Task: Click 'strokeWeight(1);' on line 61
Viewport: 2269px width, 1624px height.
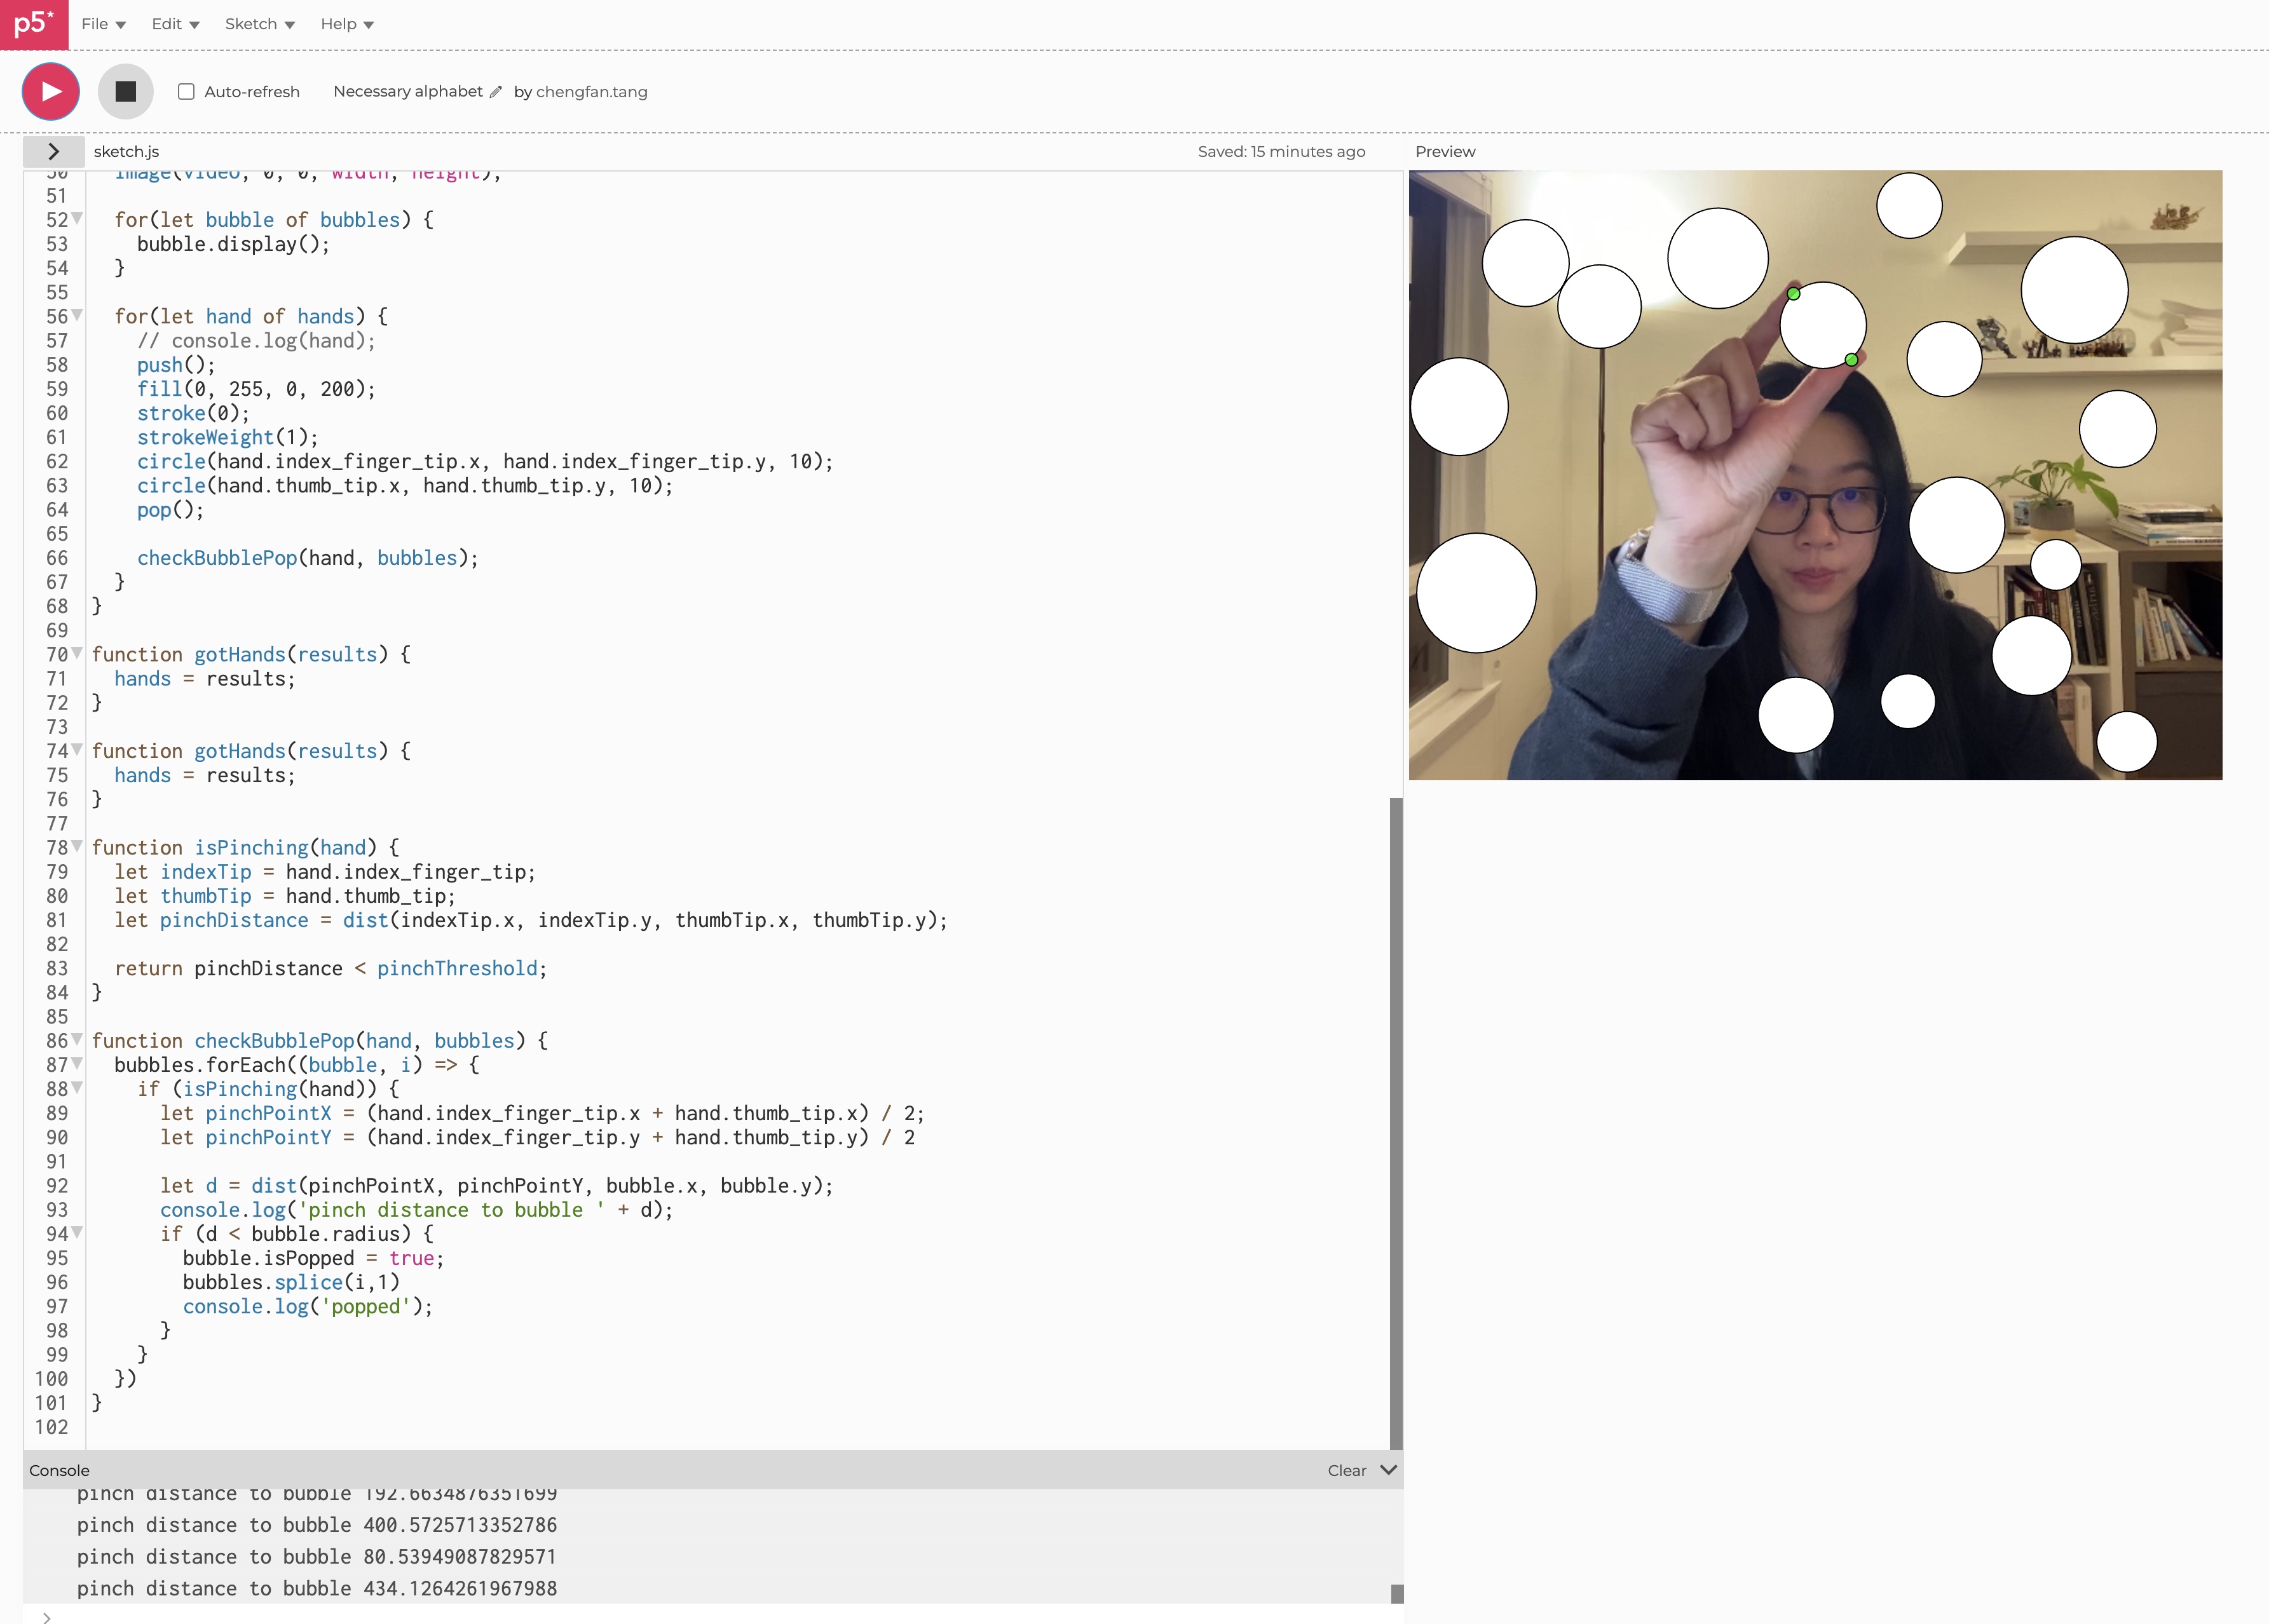Action: pyautogui.click(x=227, y=437)
